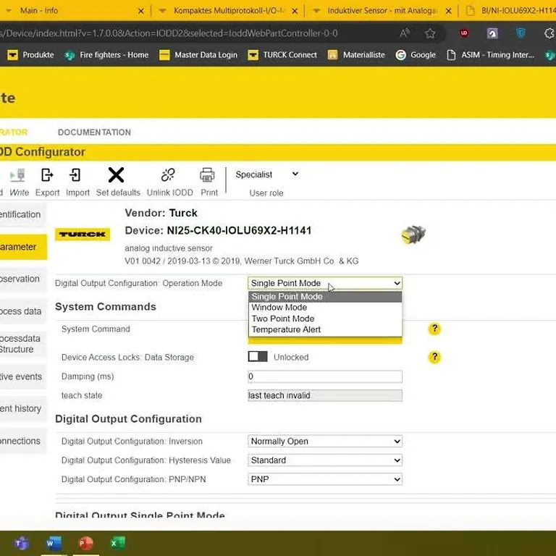Open the Parameter sidebar section
Screen dimensions: 556x556
[23, 247]
